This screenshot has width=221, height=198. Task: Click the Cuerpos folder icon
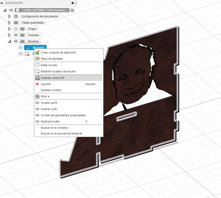coord(22,35)
